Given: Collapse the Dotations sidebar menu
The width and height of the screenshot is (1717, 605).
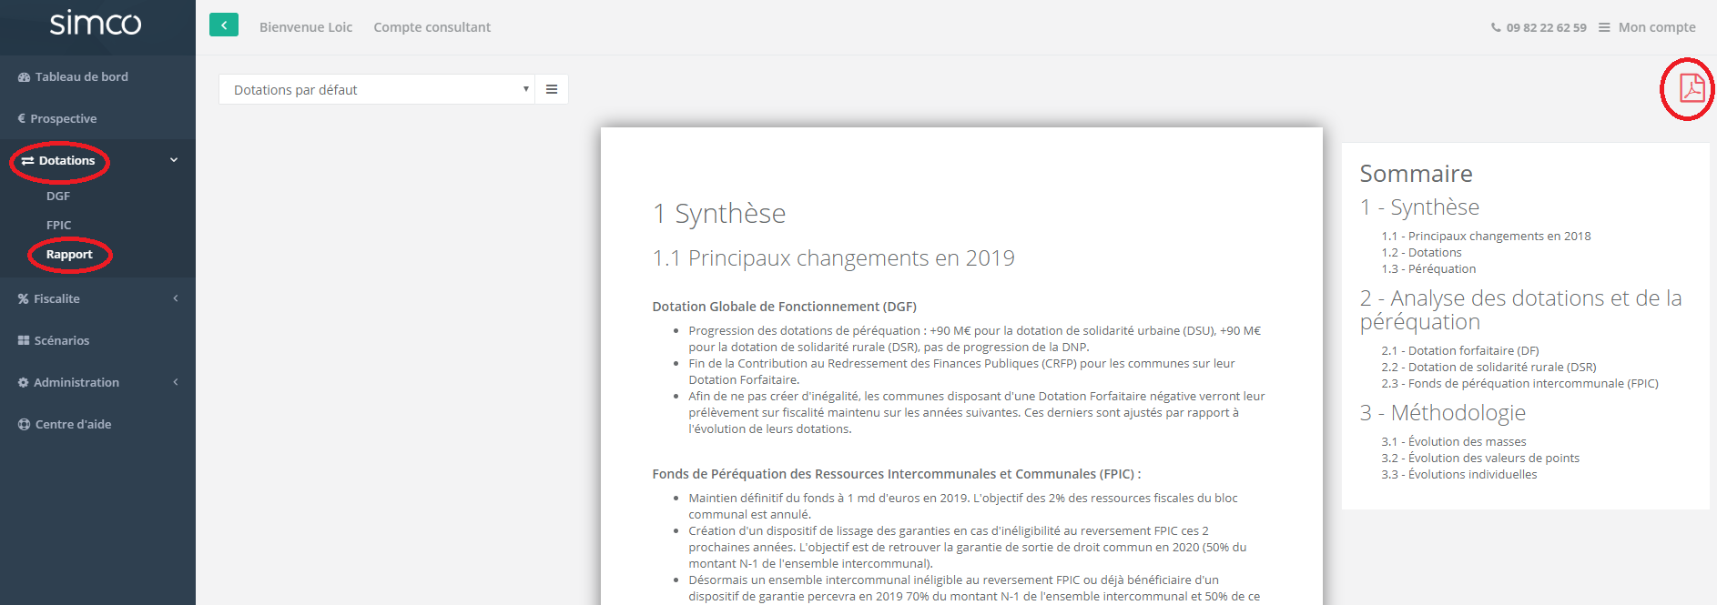Looking at the screenshot, I should (x=174, y=160).
